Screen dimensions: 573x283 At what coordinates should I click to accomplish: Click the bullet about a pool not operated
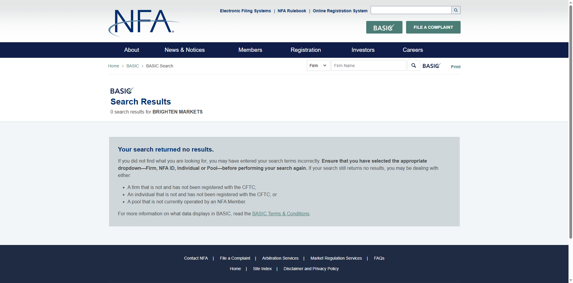[187, 202]
